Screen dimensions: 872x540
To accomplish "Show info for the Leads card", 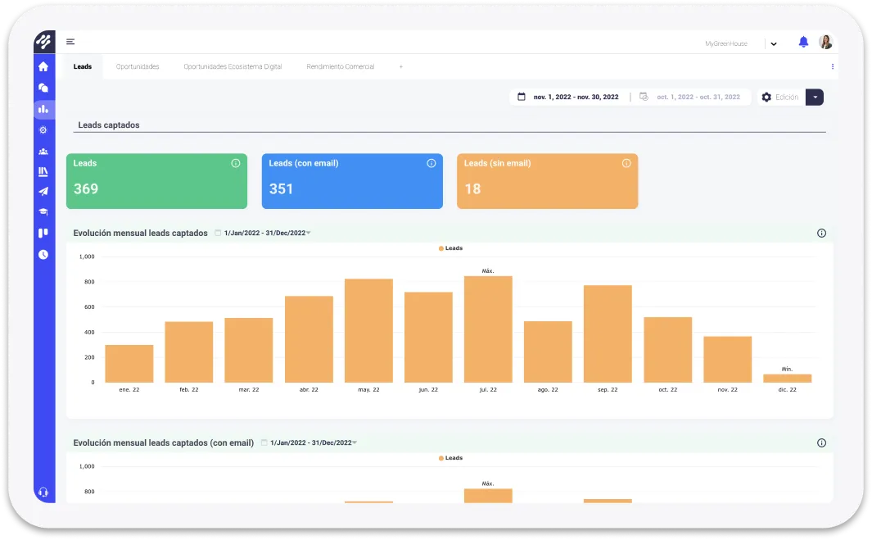I will [236, 163].
